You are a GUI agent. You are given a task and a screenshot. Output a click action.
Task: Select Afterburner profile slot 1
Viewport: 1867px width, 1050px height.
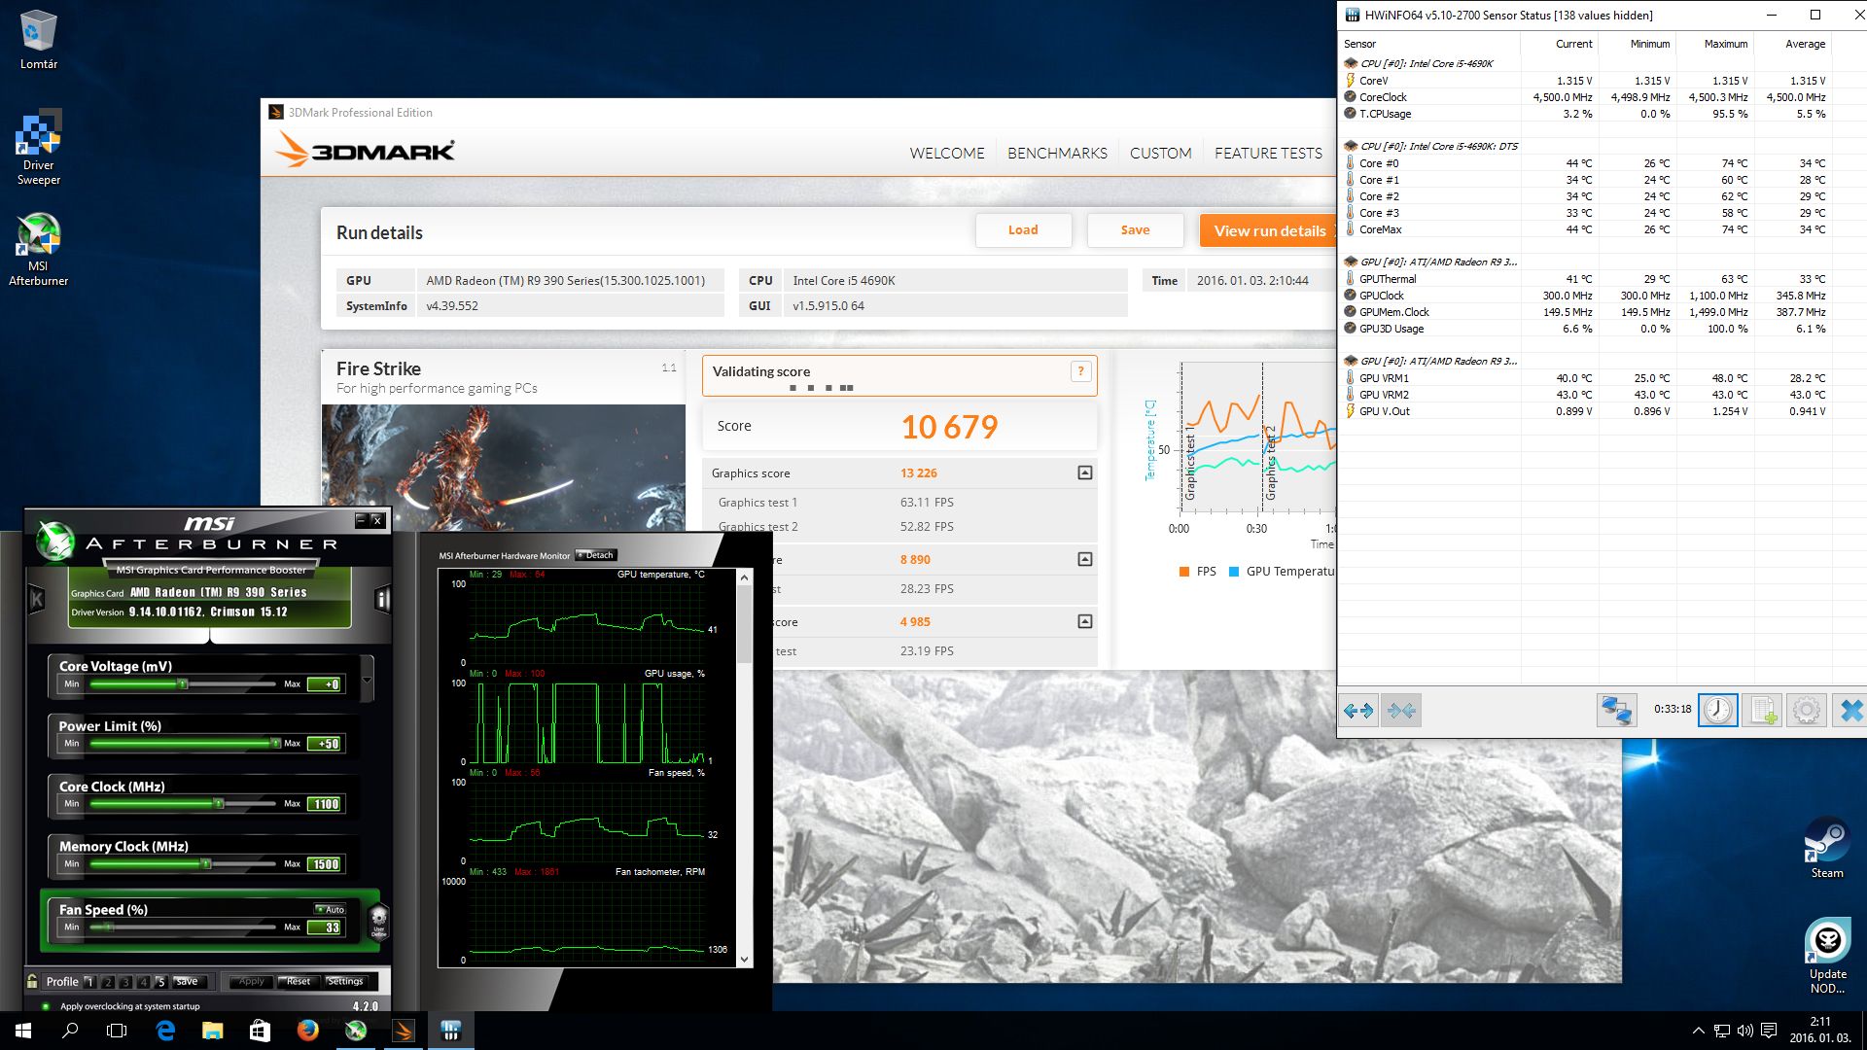[89, 982]
